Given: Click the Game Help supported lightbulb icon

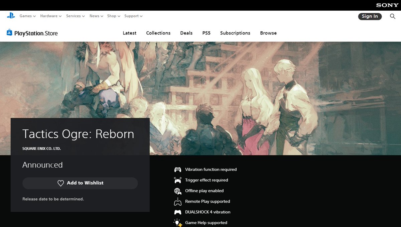Looking at the screenshot, I should [178, 223].
